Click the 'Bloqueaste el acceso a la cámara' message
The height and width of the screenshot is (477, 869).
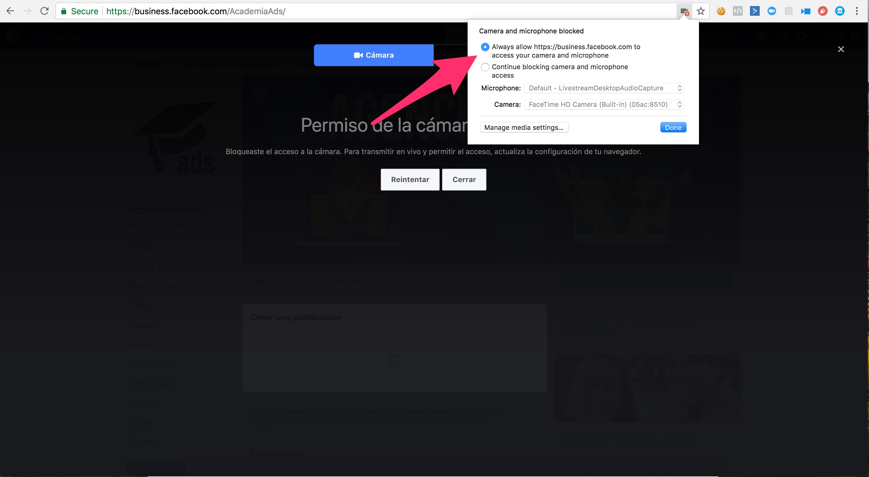point(433,152)
